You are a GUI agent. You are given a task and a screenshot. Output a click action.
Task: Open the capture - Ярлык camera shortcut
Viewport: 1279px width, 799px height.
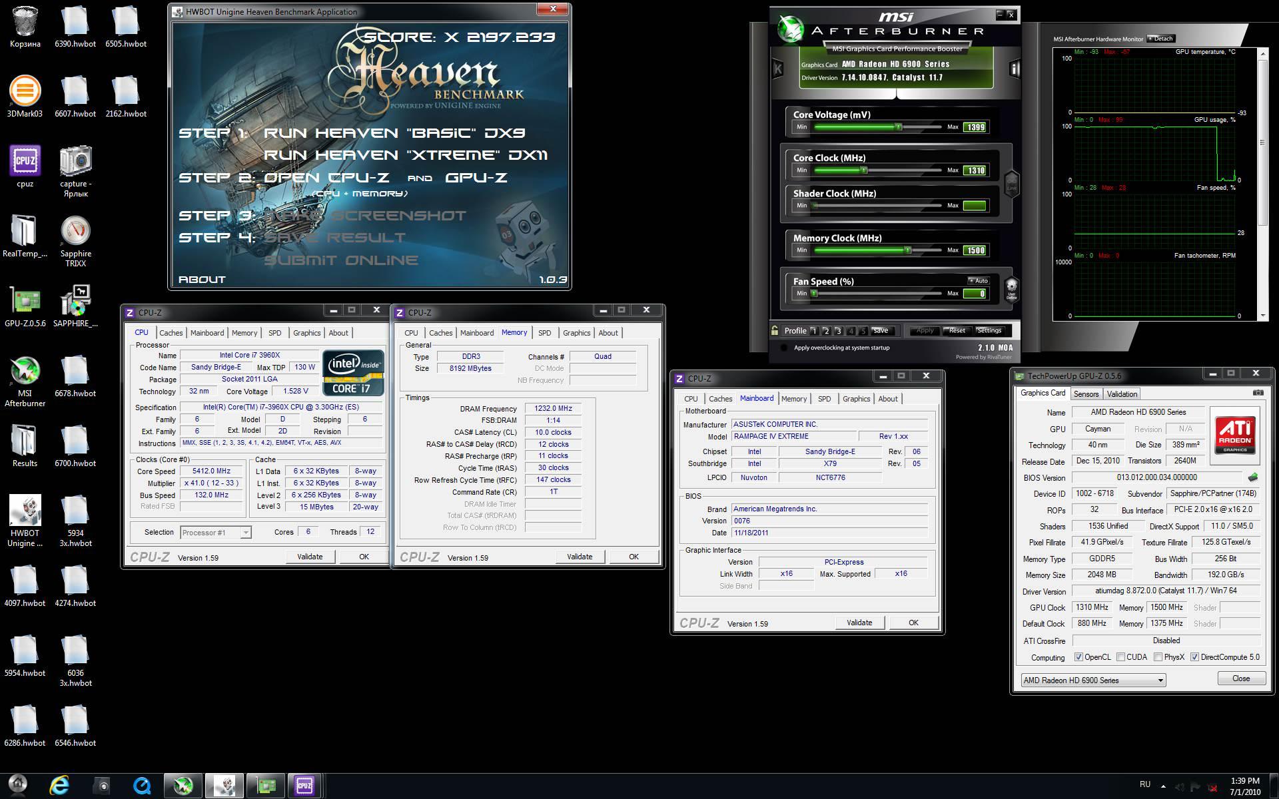pos(75,171)
